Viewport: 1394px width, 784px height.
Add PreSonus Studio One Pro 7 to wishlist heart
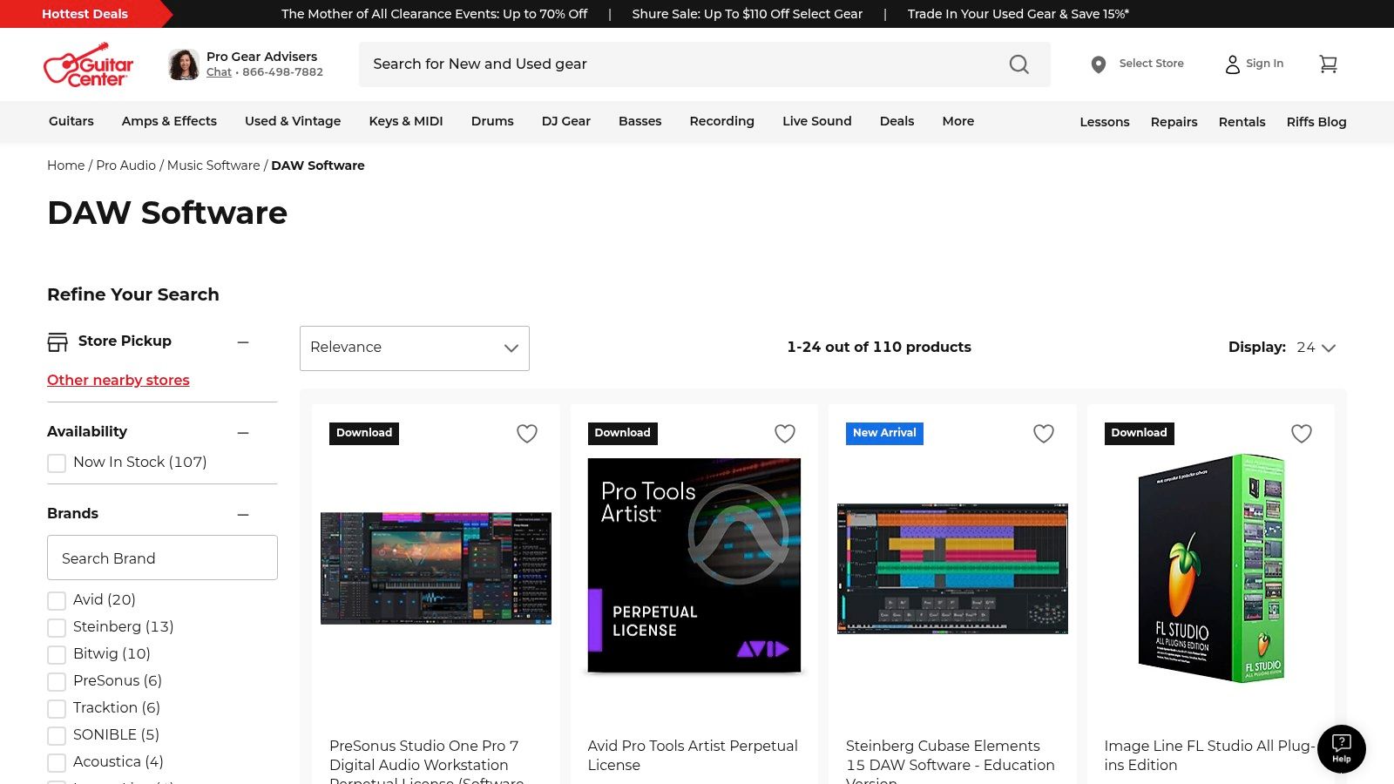tap(526, 433)
